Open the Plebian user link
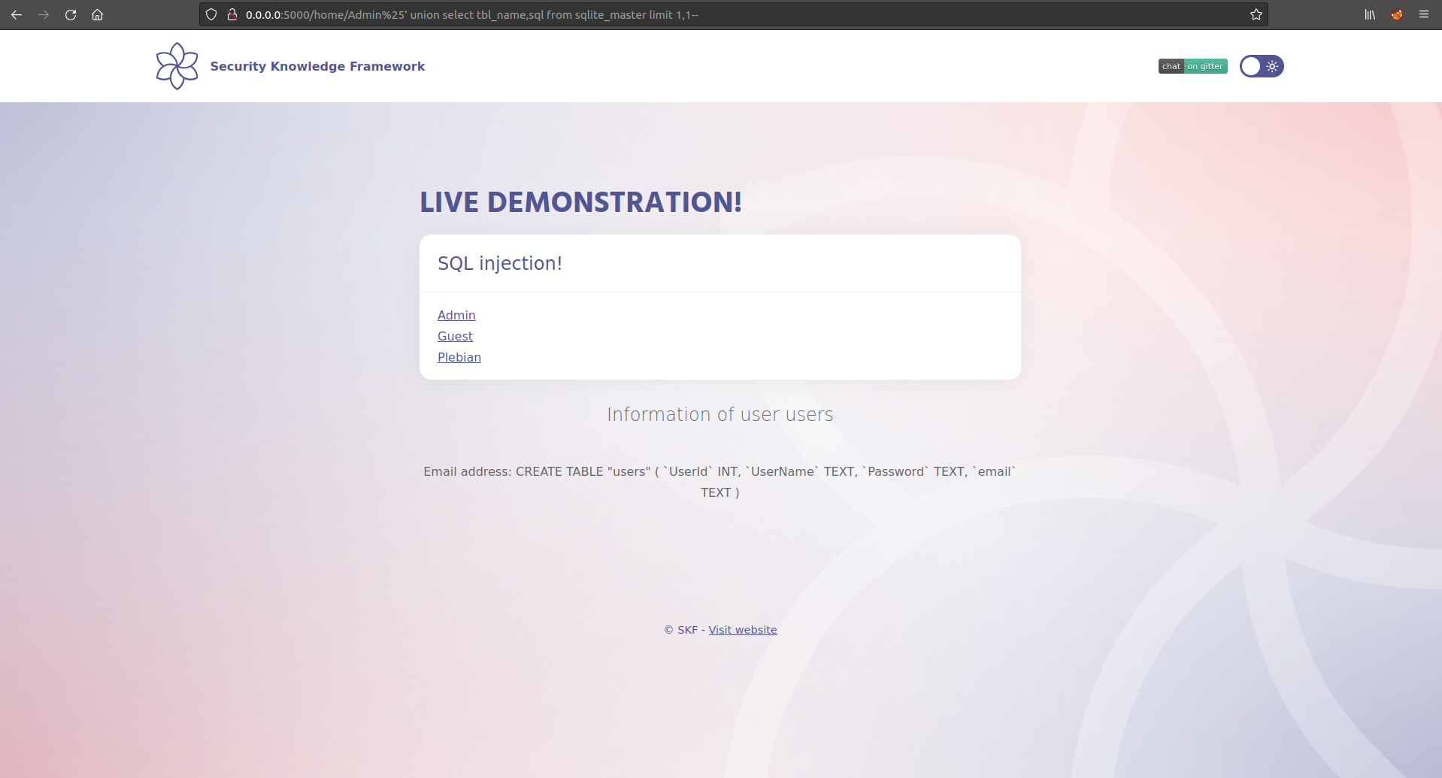This screenshot has height=778, width=1442. [459, 357]
